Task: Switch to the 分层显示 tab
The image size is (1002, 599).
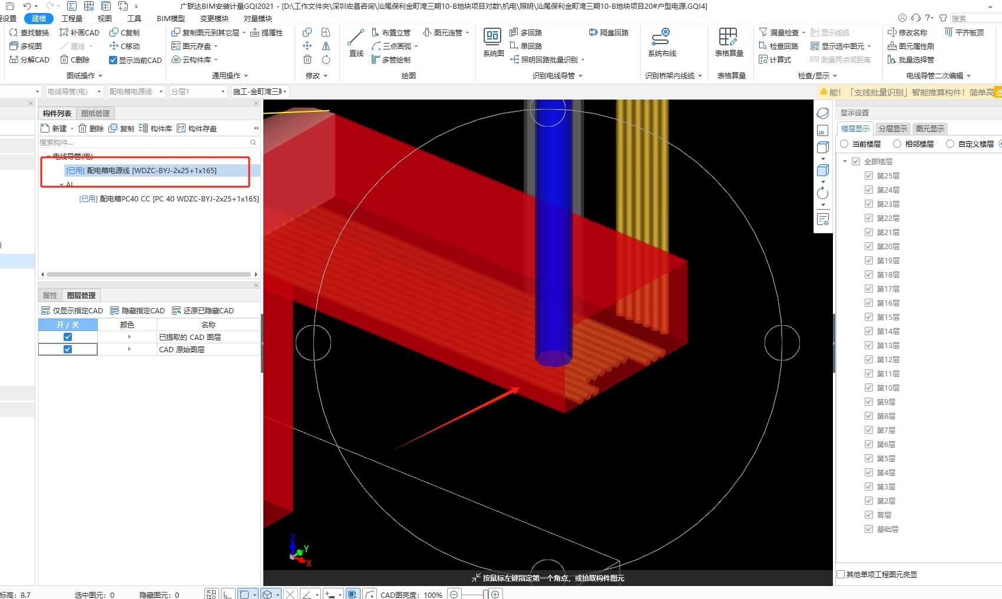Action: pyautogui.click(x=892, y=128)
